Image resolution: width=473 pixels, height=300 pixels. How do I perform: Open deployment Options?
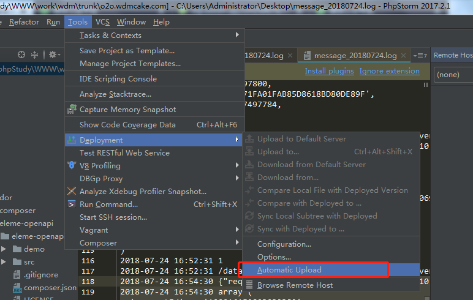[x=331, y=257]
